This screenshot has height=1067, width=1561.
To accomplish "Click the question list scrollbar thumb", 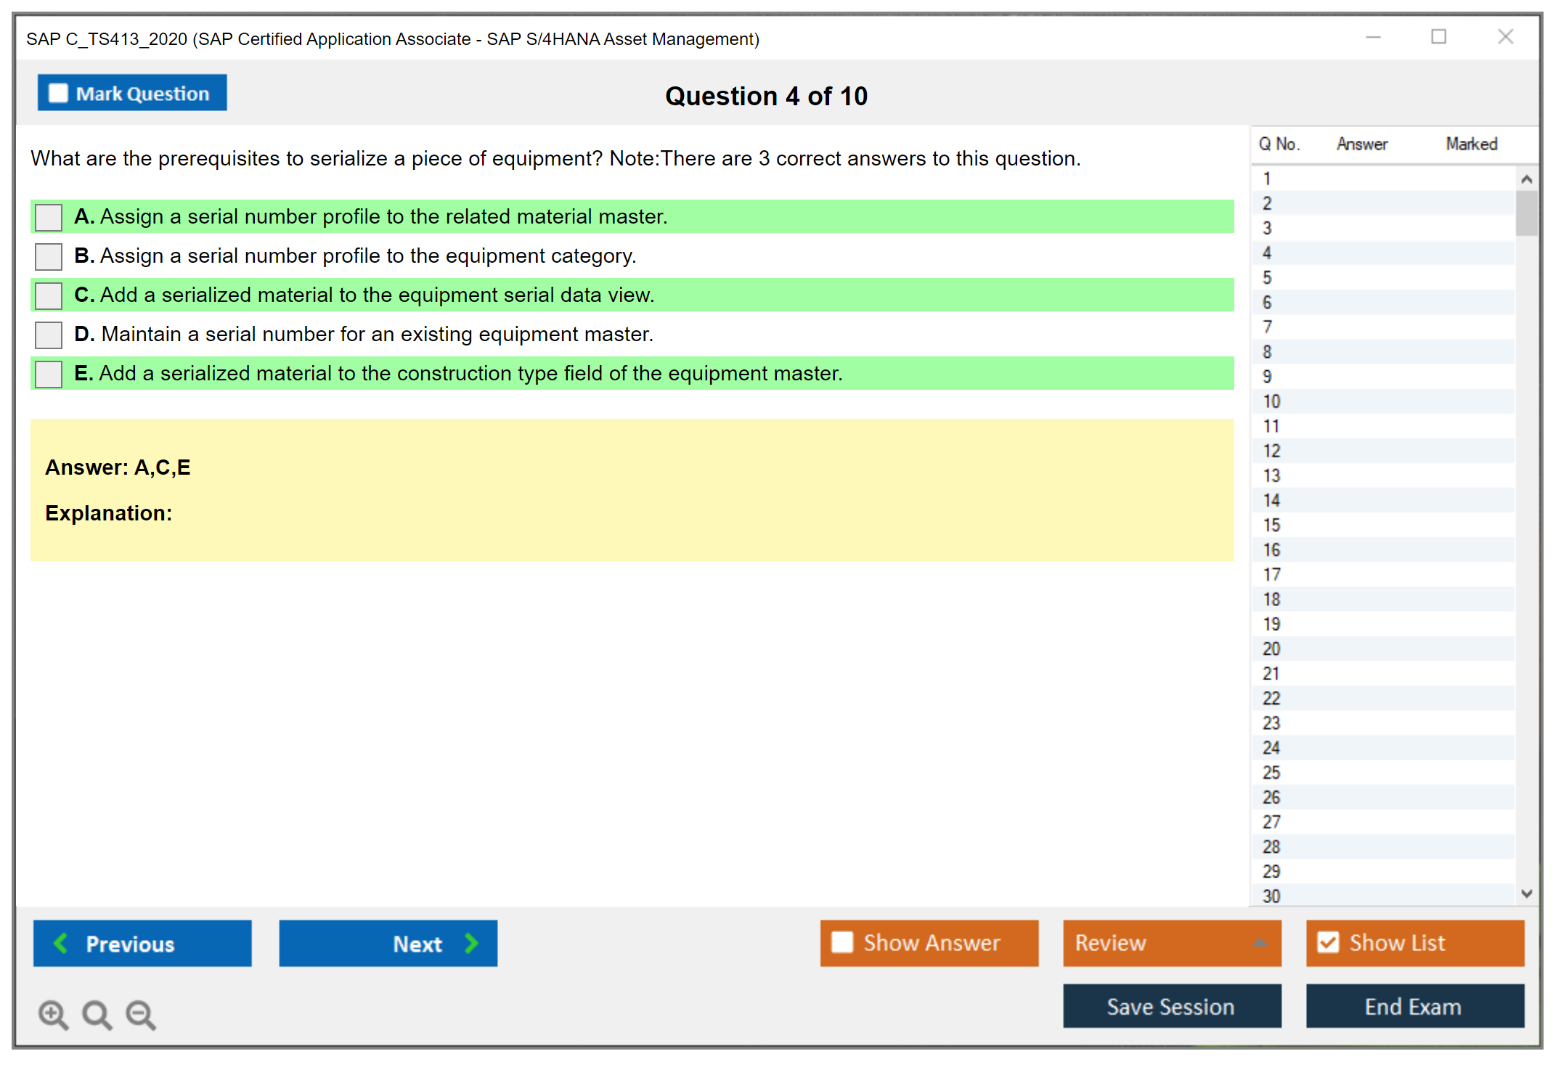I will tap(1526, 213).
